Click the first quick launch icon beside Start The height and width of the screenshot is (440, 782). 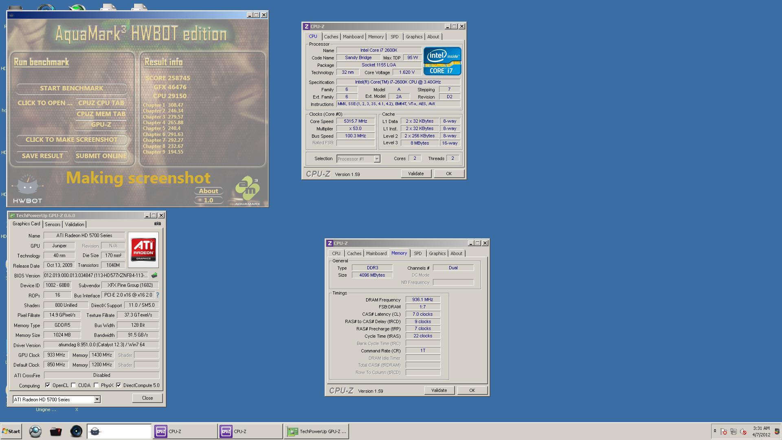click(x=35, y=431)
